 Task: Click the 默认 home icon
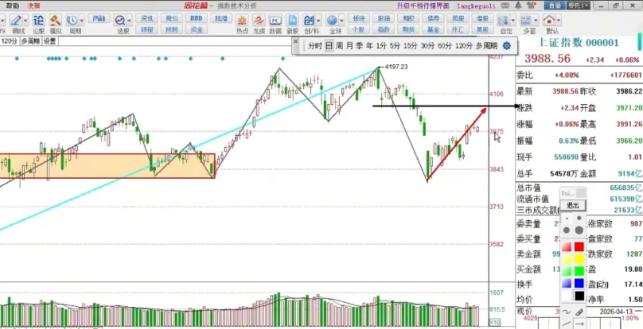548,20
